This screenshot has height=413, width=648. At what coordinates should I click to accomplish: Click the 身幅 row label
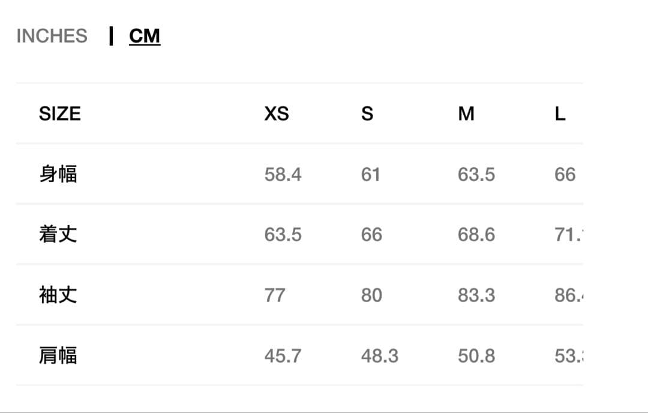click(58, 174)
